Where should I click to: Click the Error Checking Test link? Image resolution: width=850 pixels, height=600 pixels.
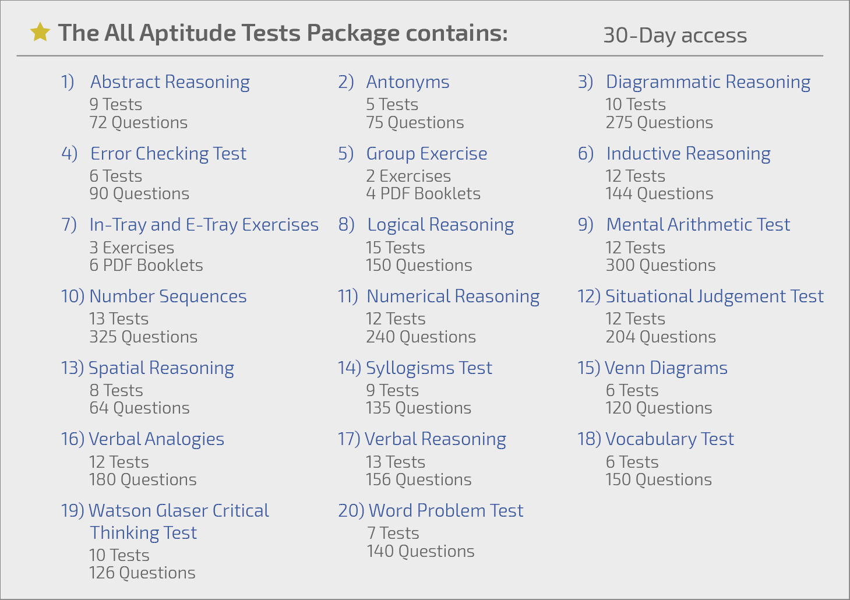pyautogui.click(x=168, y=154)
